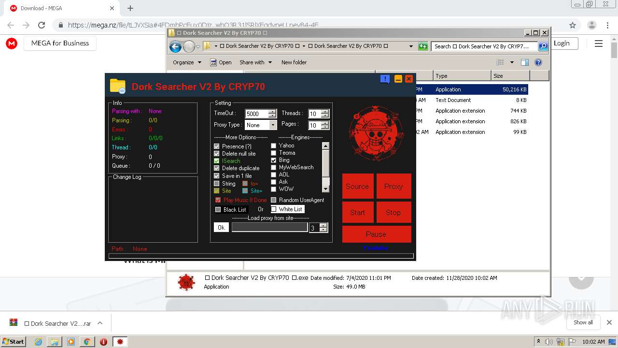
Task: Click the blue info exclamation icon in Dork Searcher
Action: coord(385,79)
